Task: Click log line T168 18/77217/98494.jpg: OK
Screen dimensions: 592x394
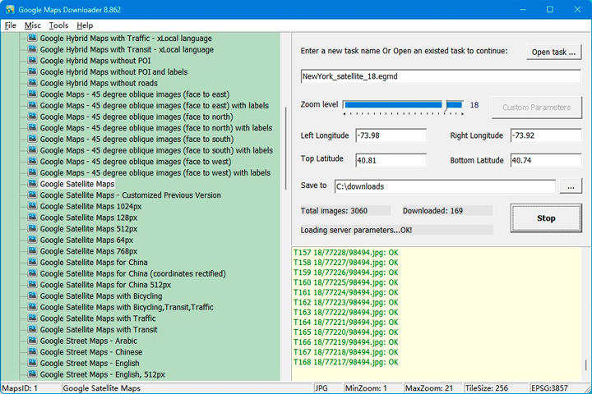Action: [x=346, y=362]
